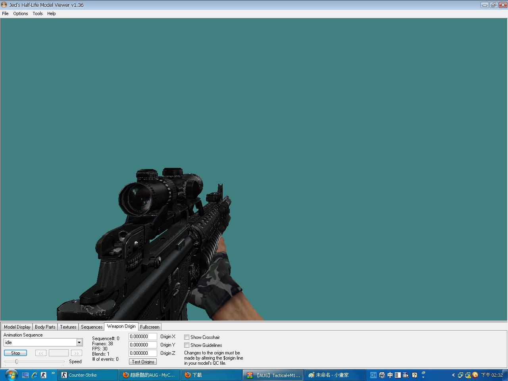
Task: Switch to the Textures tab
Action: pos(68,327)
